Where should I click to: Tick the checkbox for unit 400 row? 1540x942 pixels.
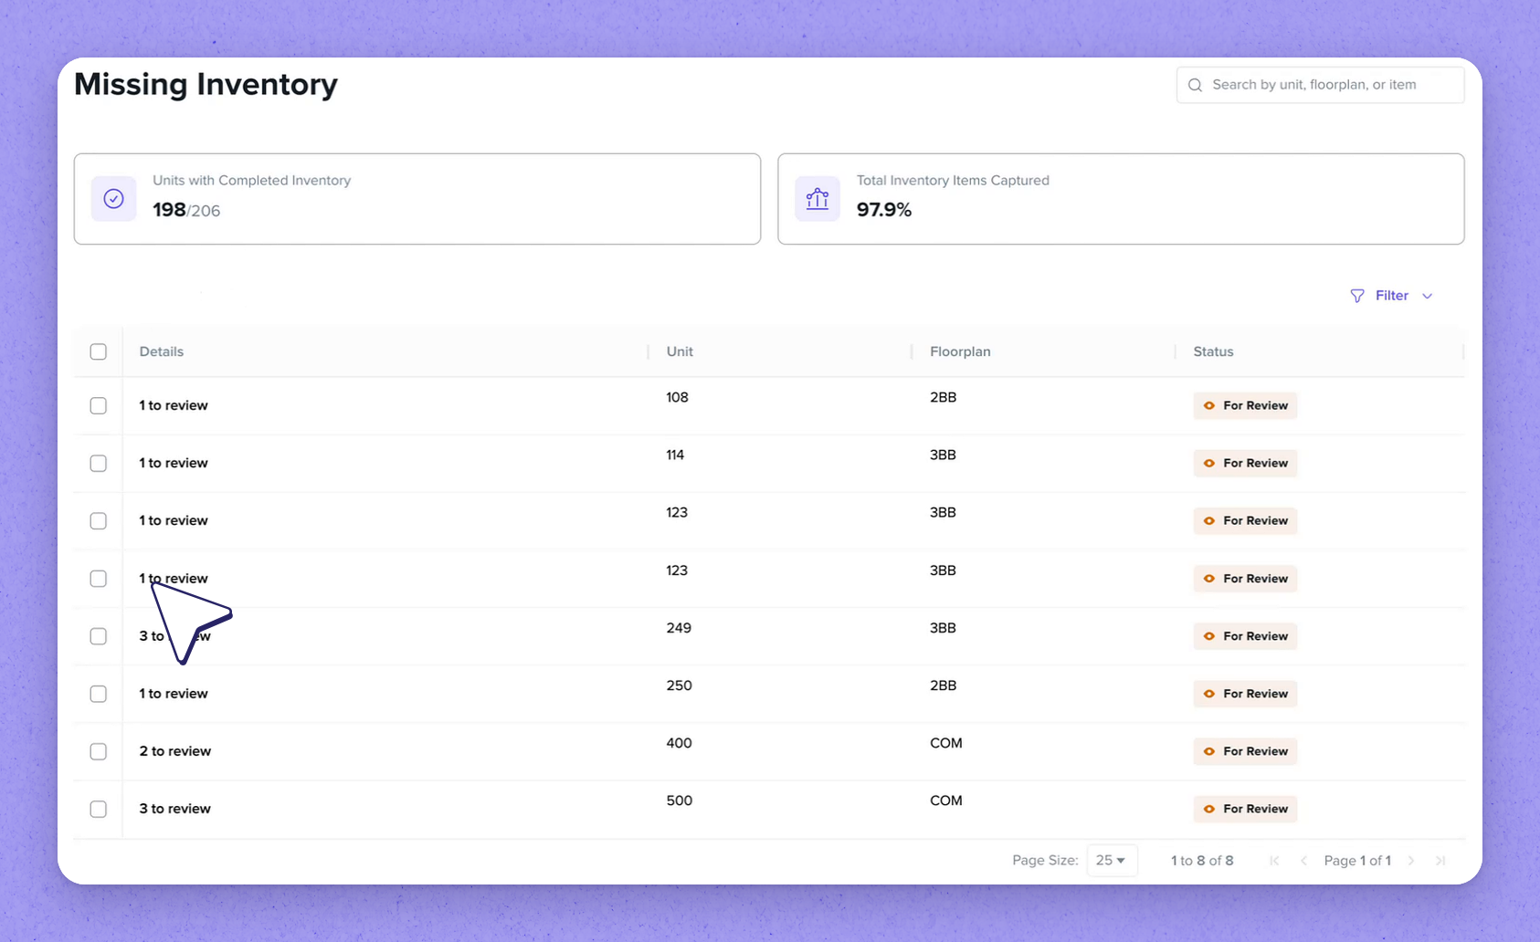tap(99, 751)
